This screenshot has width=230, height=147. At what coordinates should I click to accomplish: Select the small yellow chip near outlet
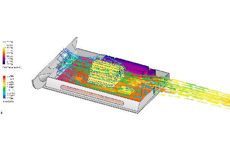pos(126,91)
